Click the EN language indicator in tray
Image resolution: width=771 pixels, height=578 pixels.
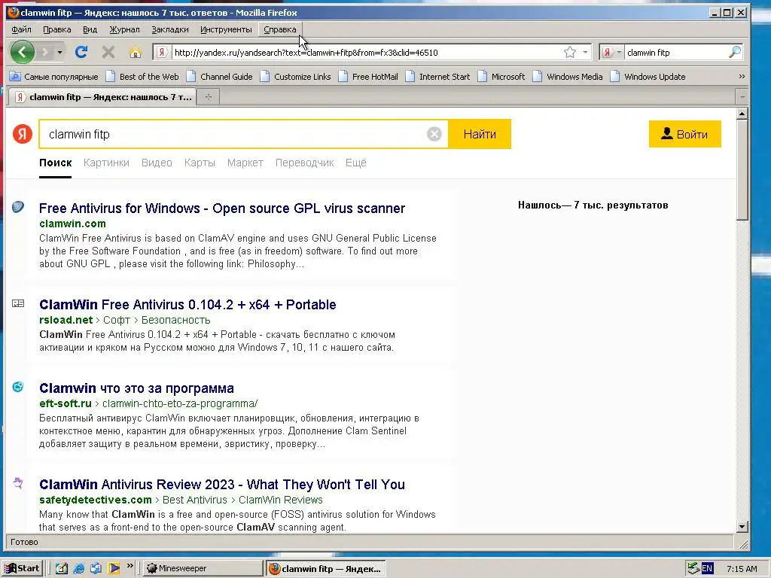(707, 569)
